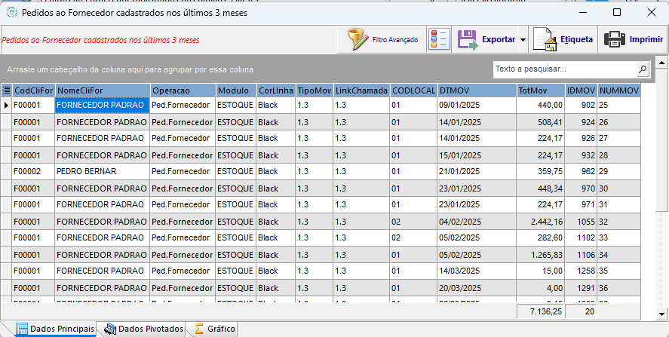Viewport: 669px width, 337px height.
Task: Open the Filtro Avançado funnel filter
Action: point(359,39)
